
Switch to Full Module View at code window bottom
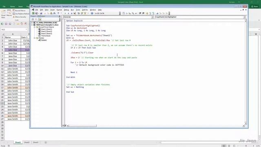65,125
